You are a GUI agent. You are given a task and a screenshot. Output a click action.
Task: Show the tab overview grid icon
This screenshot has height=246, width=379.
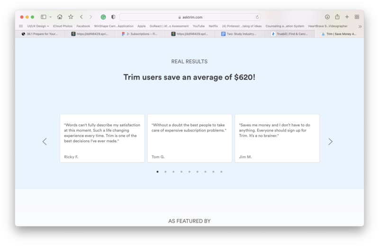point(357,17)
